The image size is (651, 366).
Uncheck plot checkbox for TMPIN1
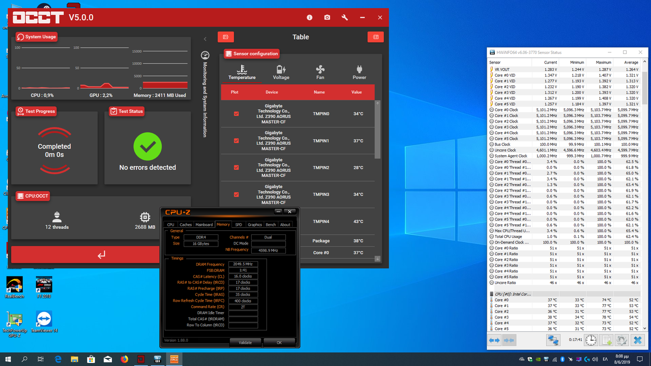point(236,141)
